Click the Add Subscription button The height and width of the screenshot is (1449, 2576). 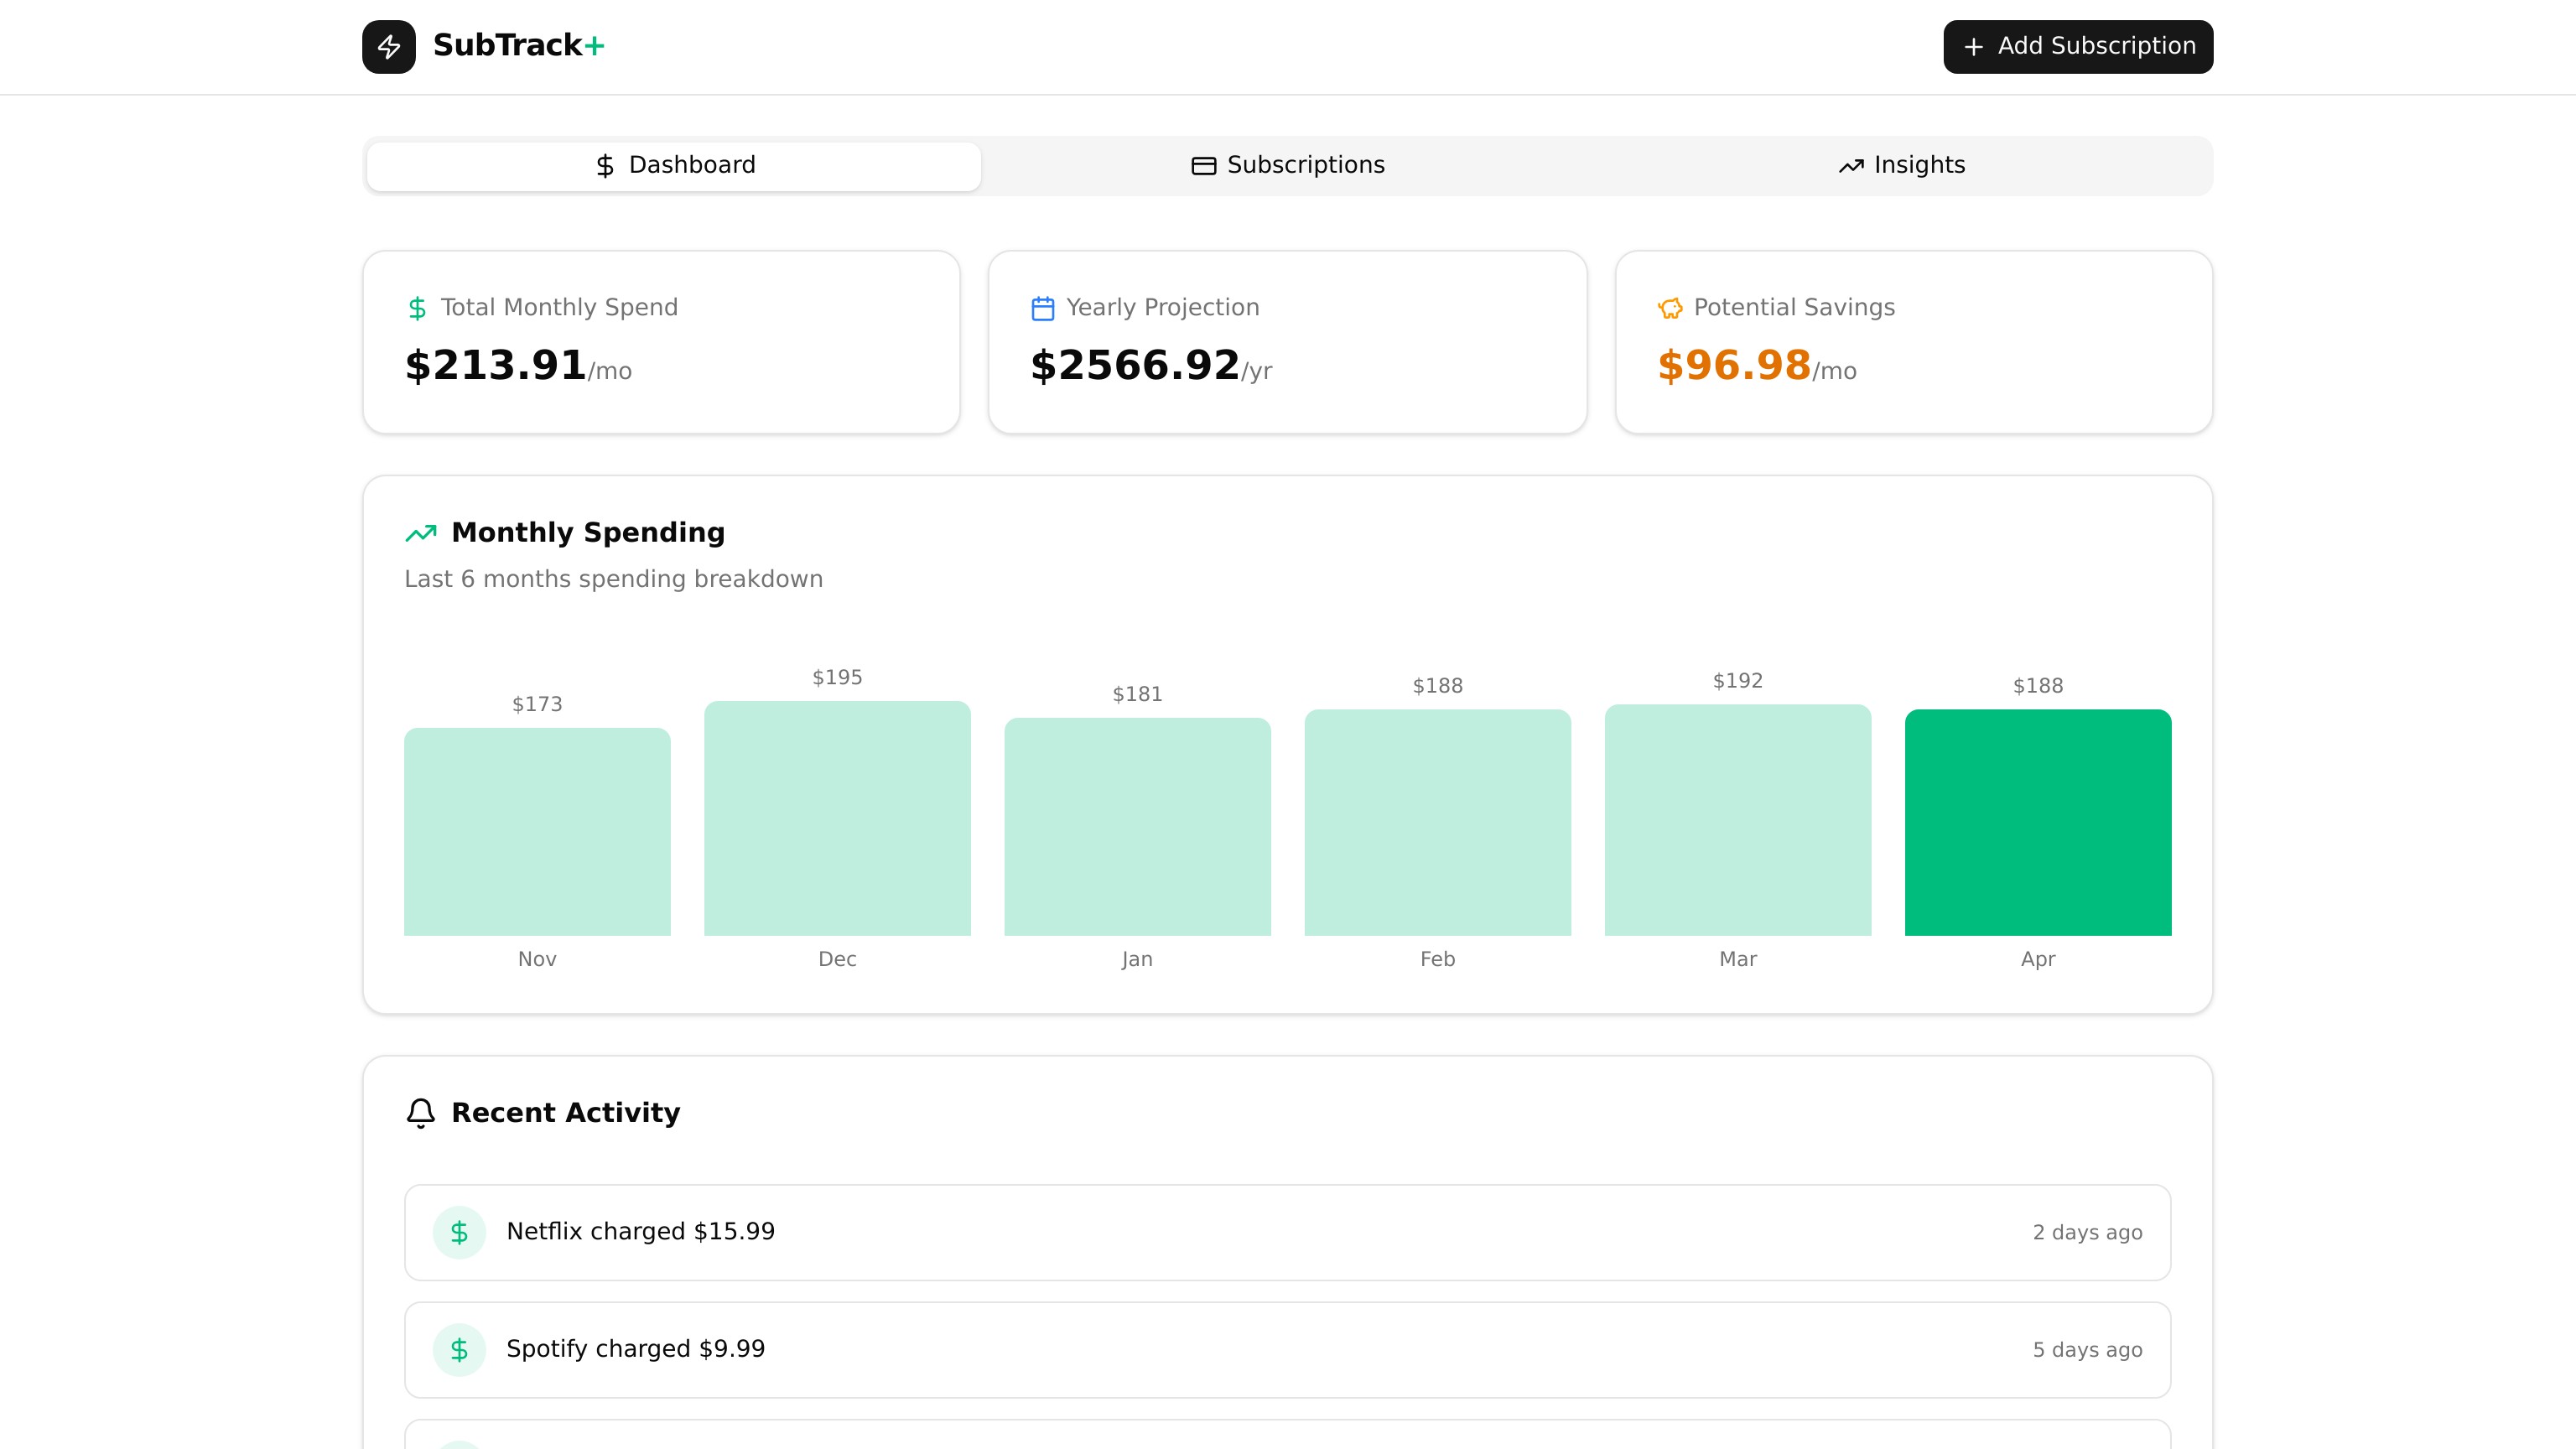tap(2078, 46)
